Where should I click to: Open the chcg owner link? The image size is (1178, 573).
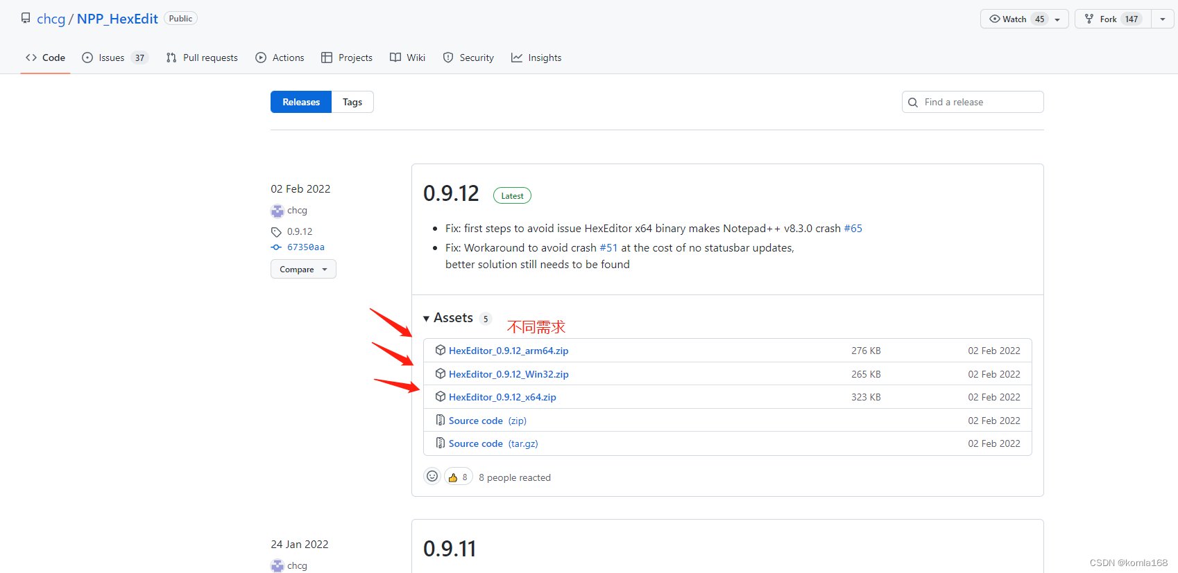click(51, 19)
